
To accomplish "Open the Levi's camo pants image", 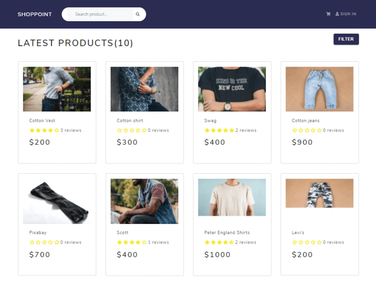I will coord(320,193).
